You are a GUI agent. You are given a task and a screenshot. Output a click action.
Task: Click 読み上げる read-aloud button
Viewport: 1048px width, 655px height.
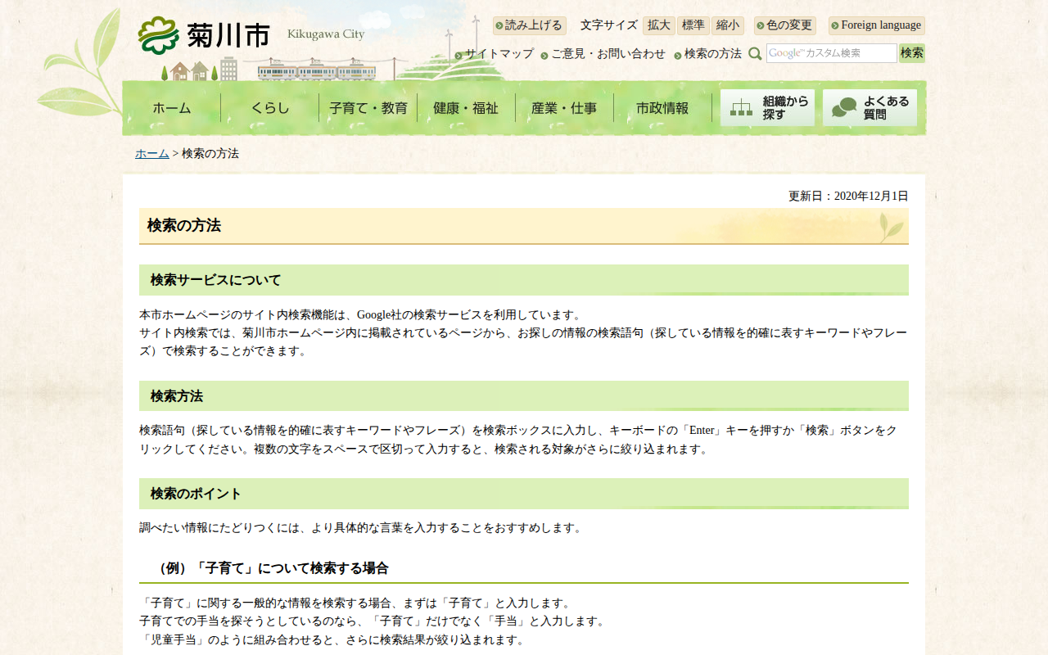pyautogui.click(x=530, y=25)
